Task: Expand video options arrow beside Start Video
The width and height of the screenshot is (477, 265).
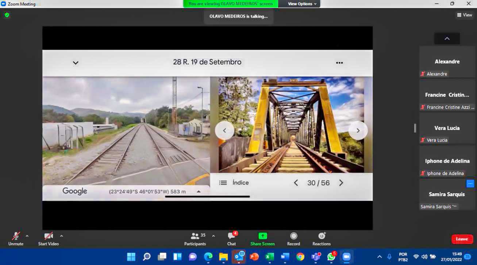Action: pyautogui.click(x=61, y=236)
